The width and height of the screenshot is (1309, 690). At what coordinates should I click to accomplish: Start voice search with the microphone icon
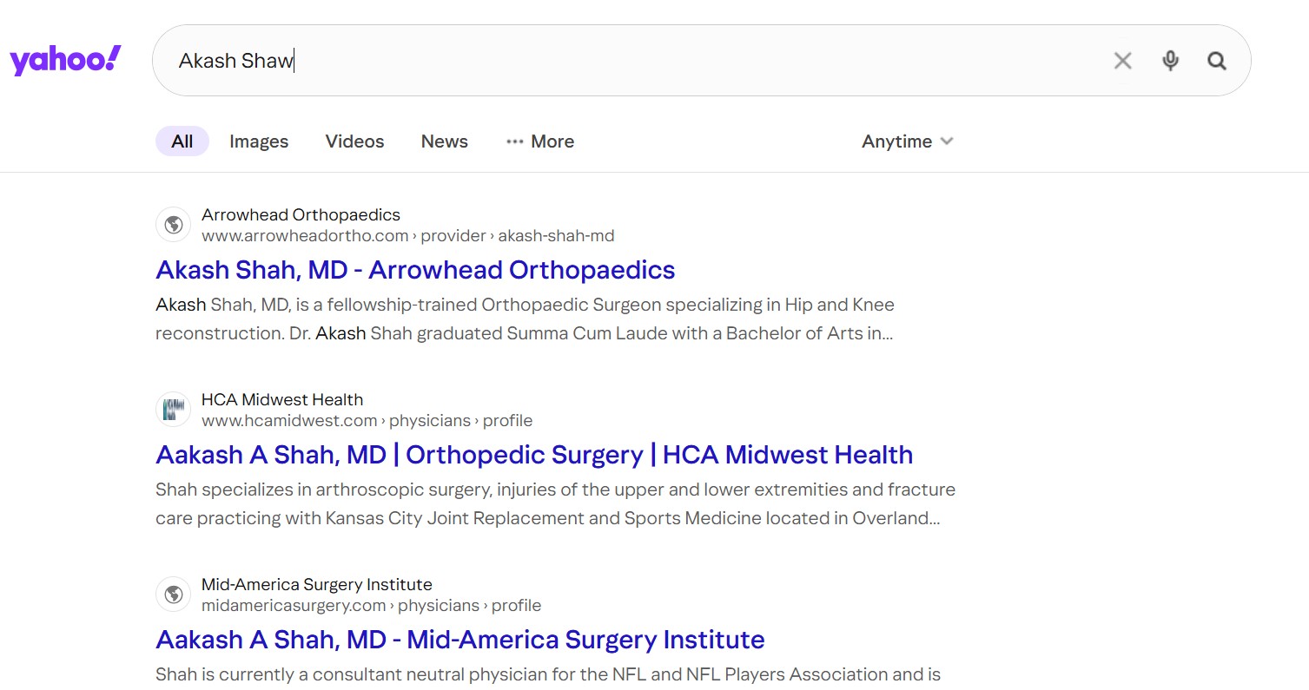click(x=1170, y=61)
